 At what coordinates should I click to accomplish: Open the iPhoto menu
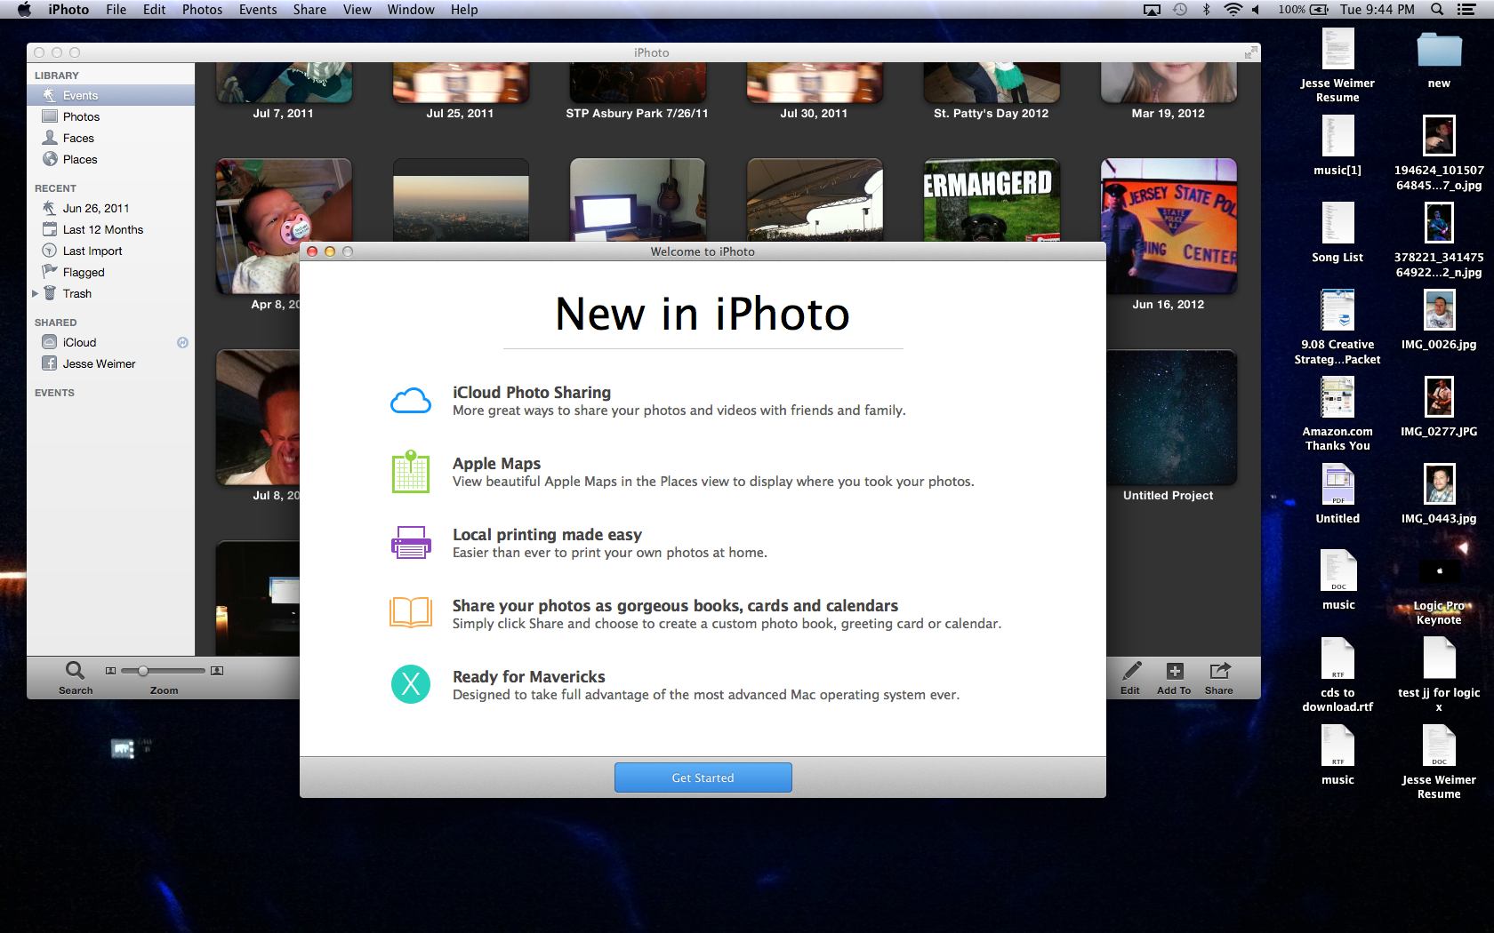pos(68,10)
